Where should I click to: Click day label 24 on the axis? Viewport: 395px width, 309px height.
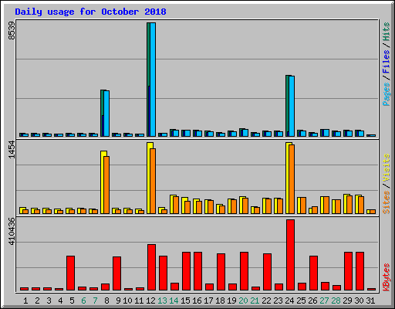coord(289,301)
